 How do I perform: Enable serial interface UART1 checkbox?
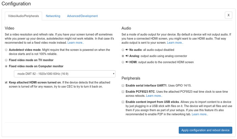tap(123, 86)
